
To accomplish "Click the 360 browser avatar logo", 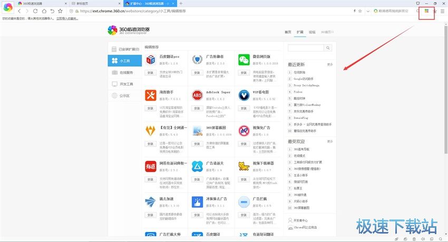I will (8, 7).
